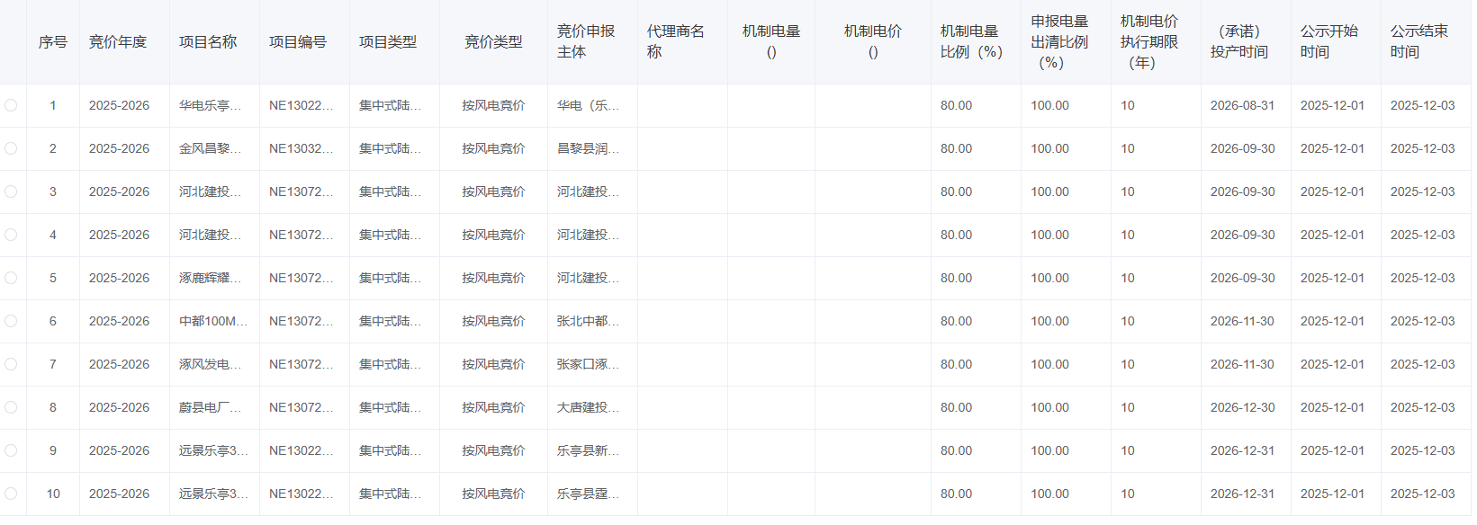Viewport: 1477px width, 525px height.
Task: Select the radio button for row 1
Action: coord(11,105)
